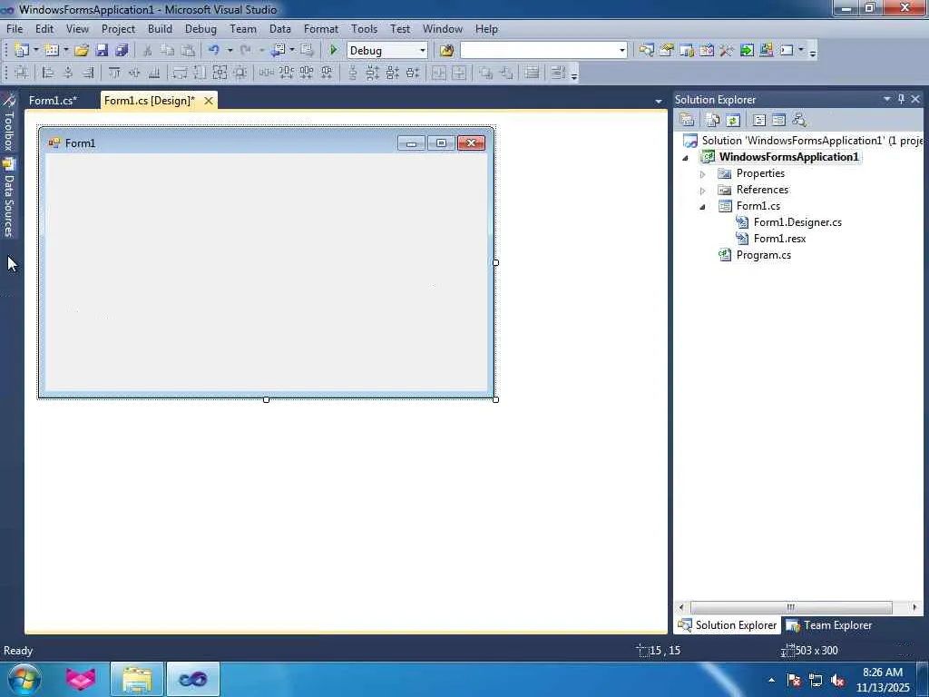Open the Debug configuration dropdown

pos(423,51)
